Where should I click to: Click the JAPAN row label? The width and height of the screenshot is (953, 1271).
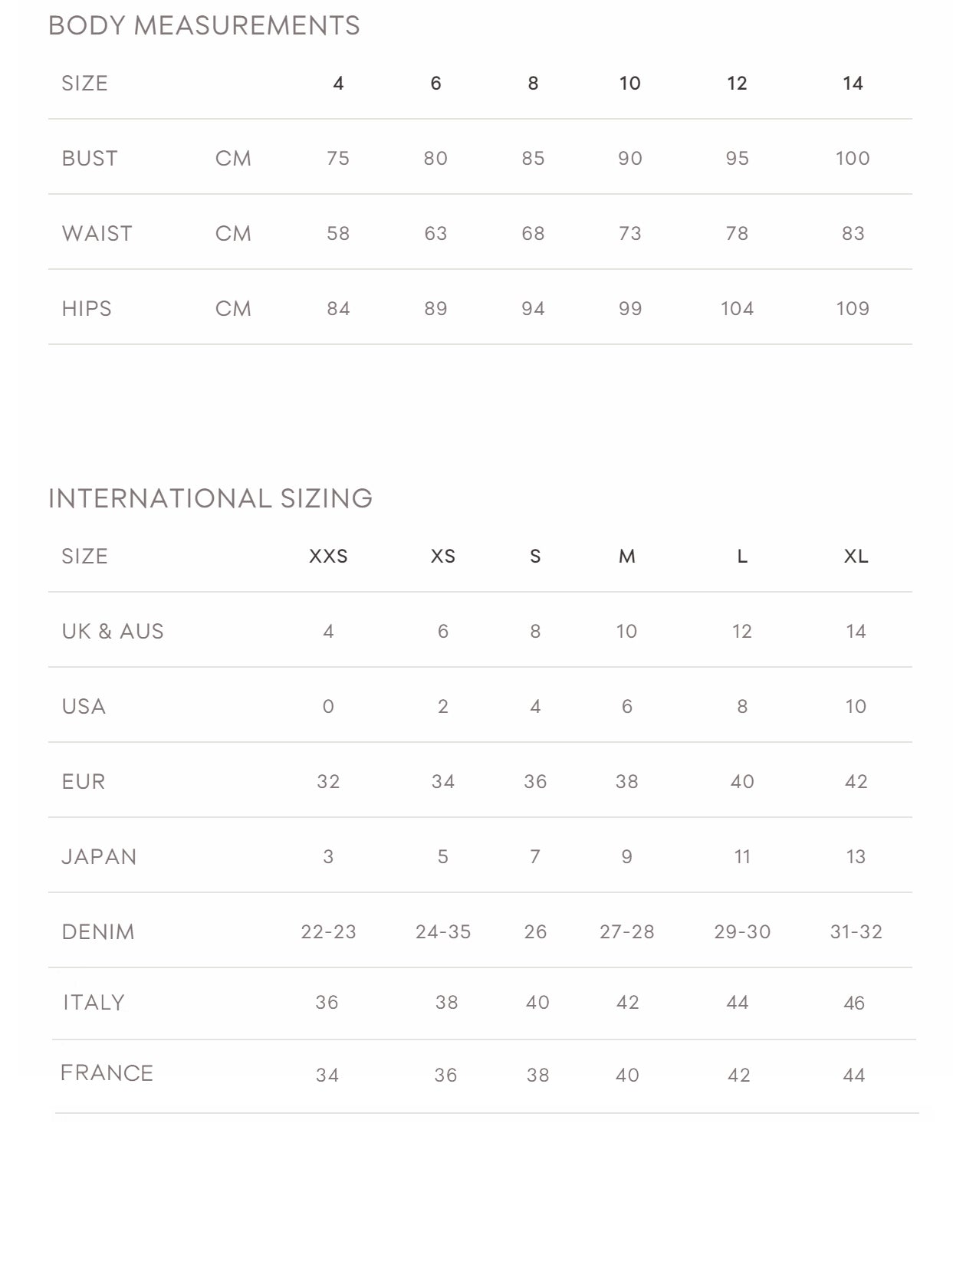click(x=99, y=856)
